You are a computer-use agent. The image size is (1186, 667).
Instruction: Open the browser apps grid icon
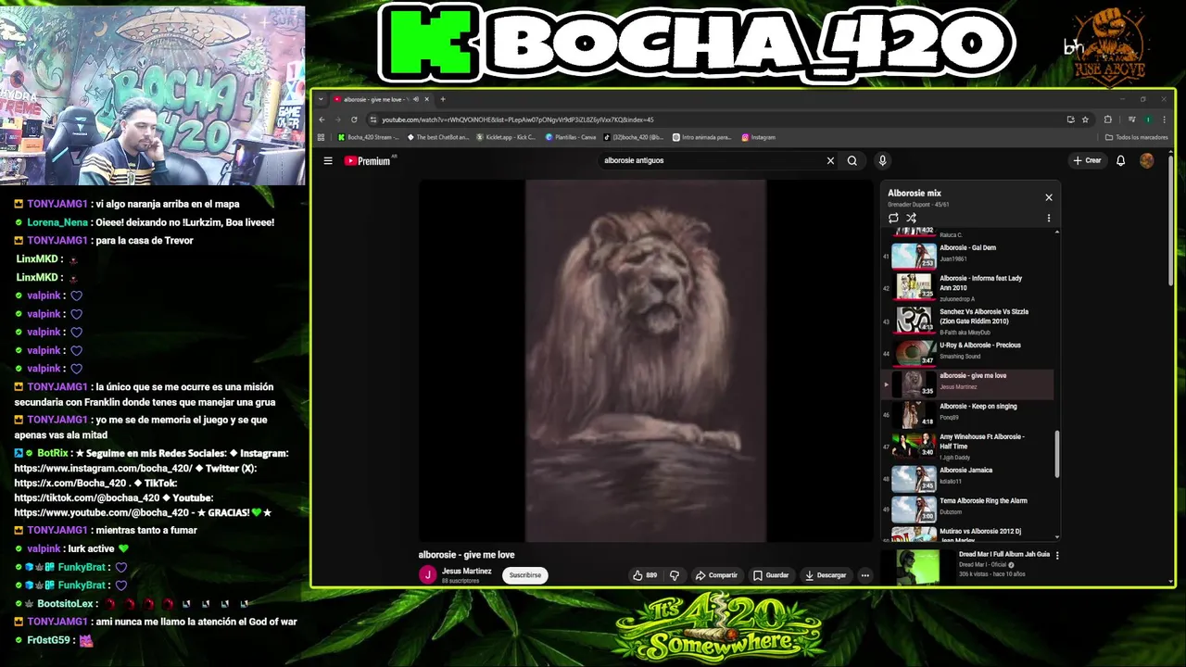(x=322, y=137)
